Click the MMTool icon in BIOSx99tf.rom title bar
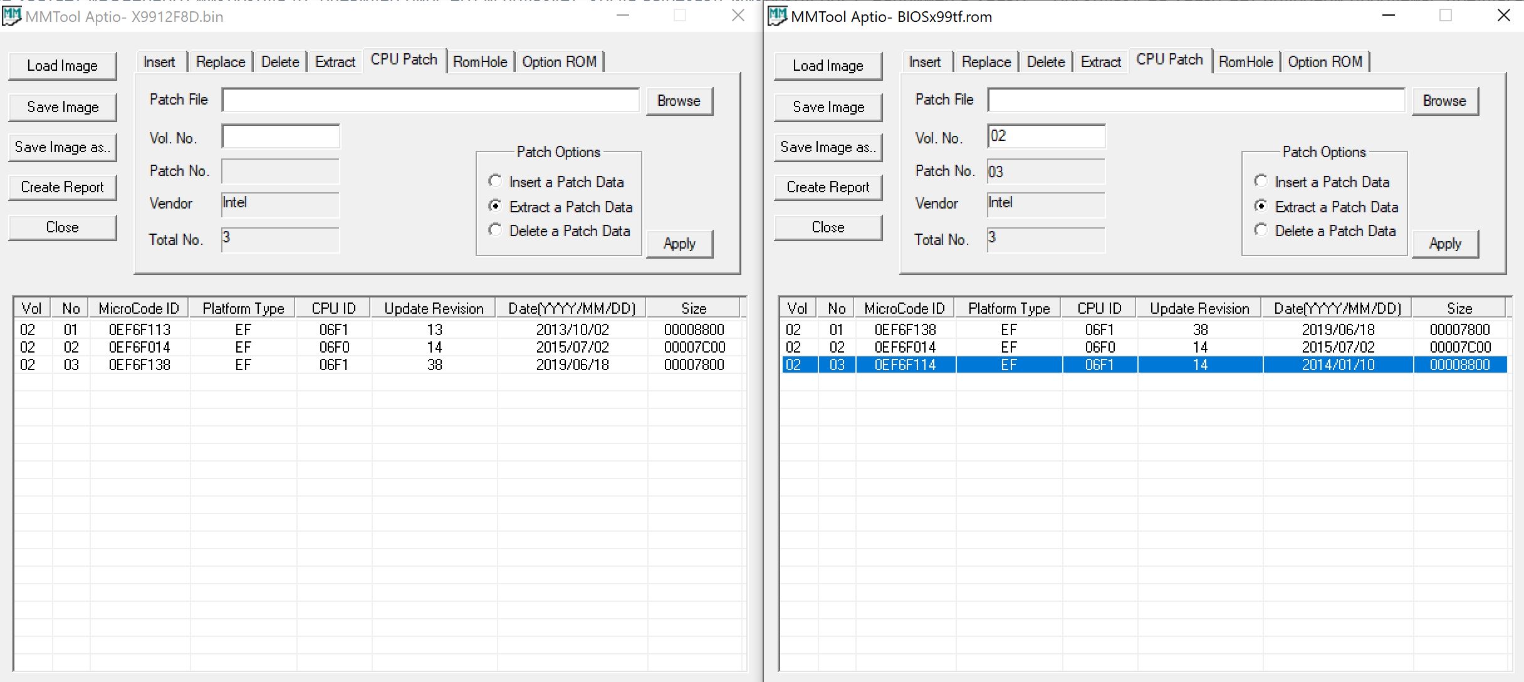The width and height of the screenshot is (1524, 682). click(777, 16)
